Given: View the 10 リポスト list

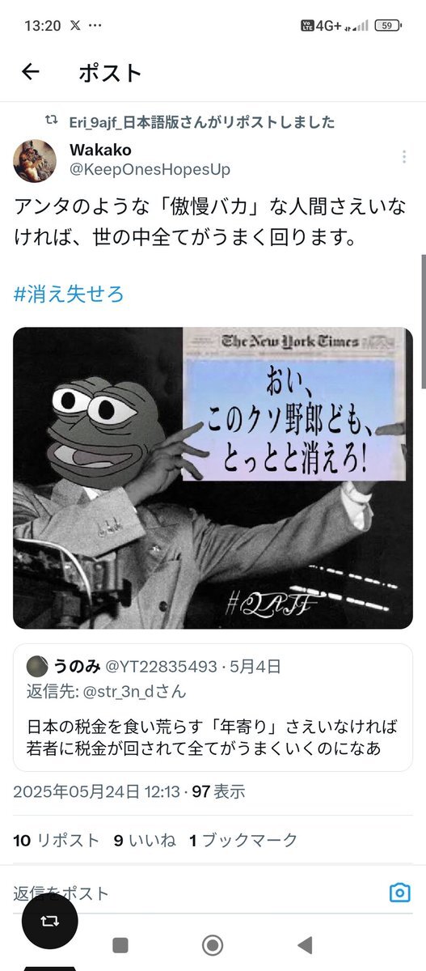Looking at the screenshot, I should pos(57,840).
